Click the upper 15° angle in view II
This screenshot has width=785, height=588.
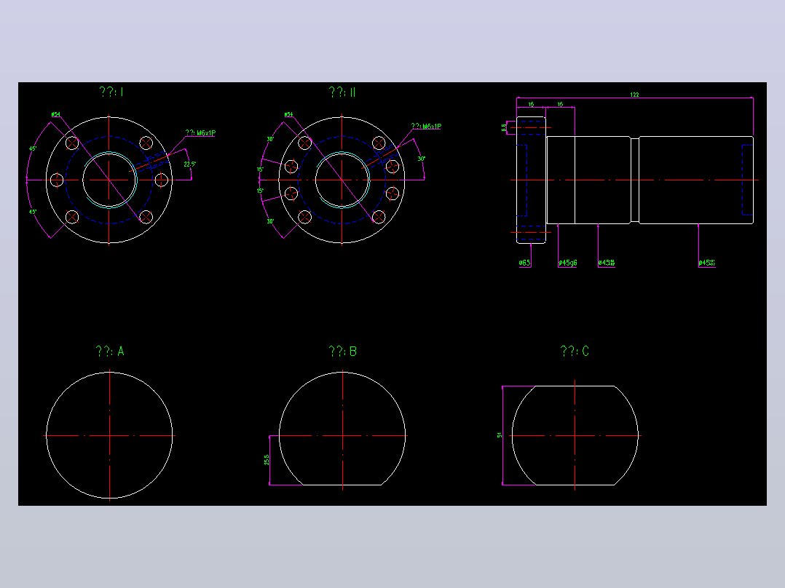(x=261, y=170)
